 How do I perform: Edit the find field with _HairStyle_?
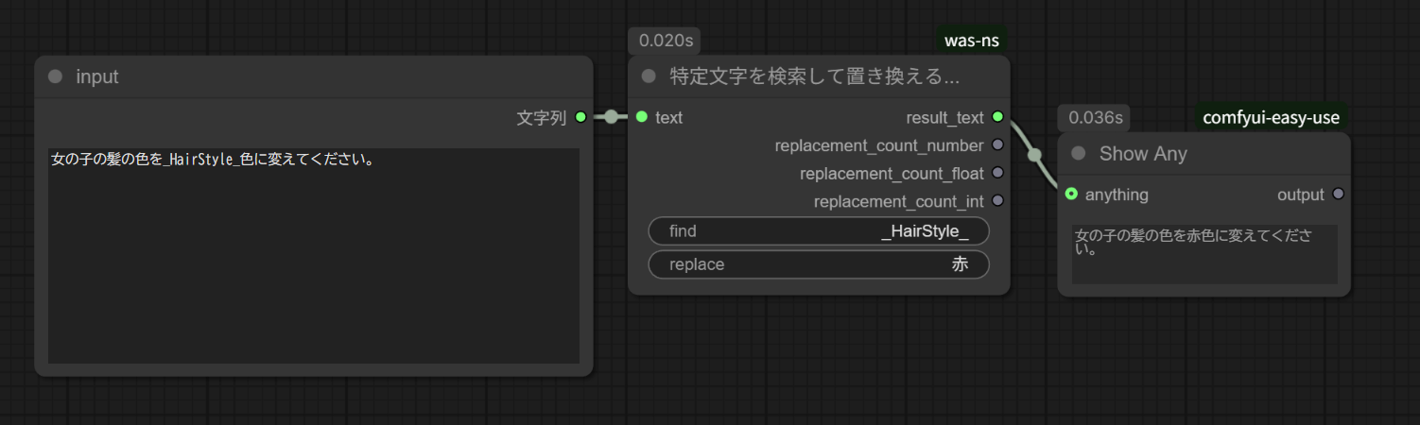tap(819, 231)
